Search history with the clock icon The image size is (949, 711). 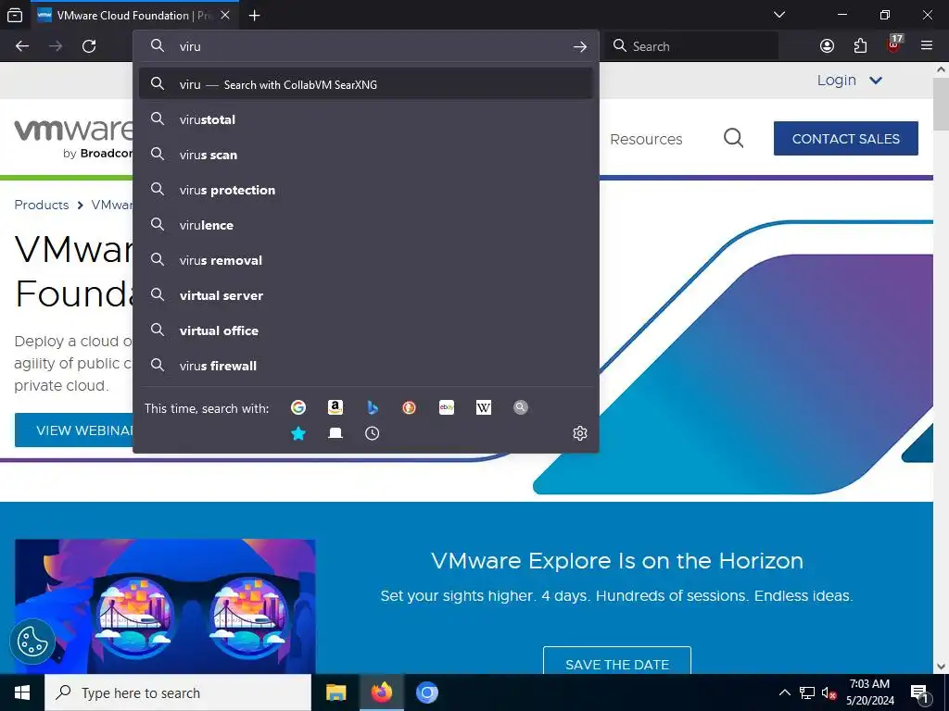[373, 433]
